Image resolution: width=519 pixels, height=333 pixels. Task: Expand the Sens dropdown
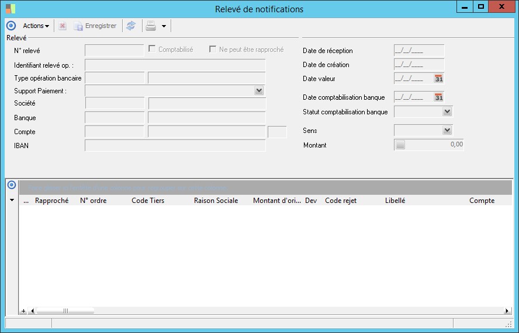click(x=447, y=130)
